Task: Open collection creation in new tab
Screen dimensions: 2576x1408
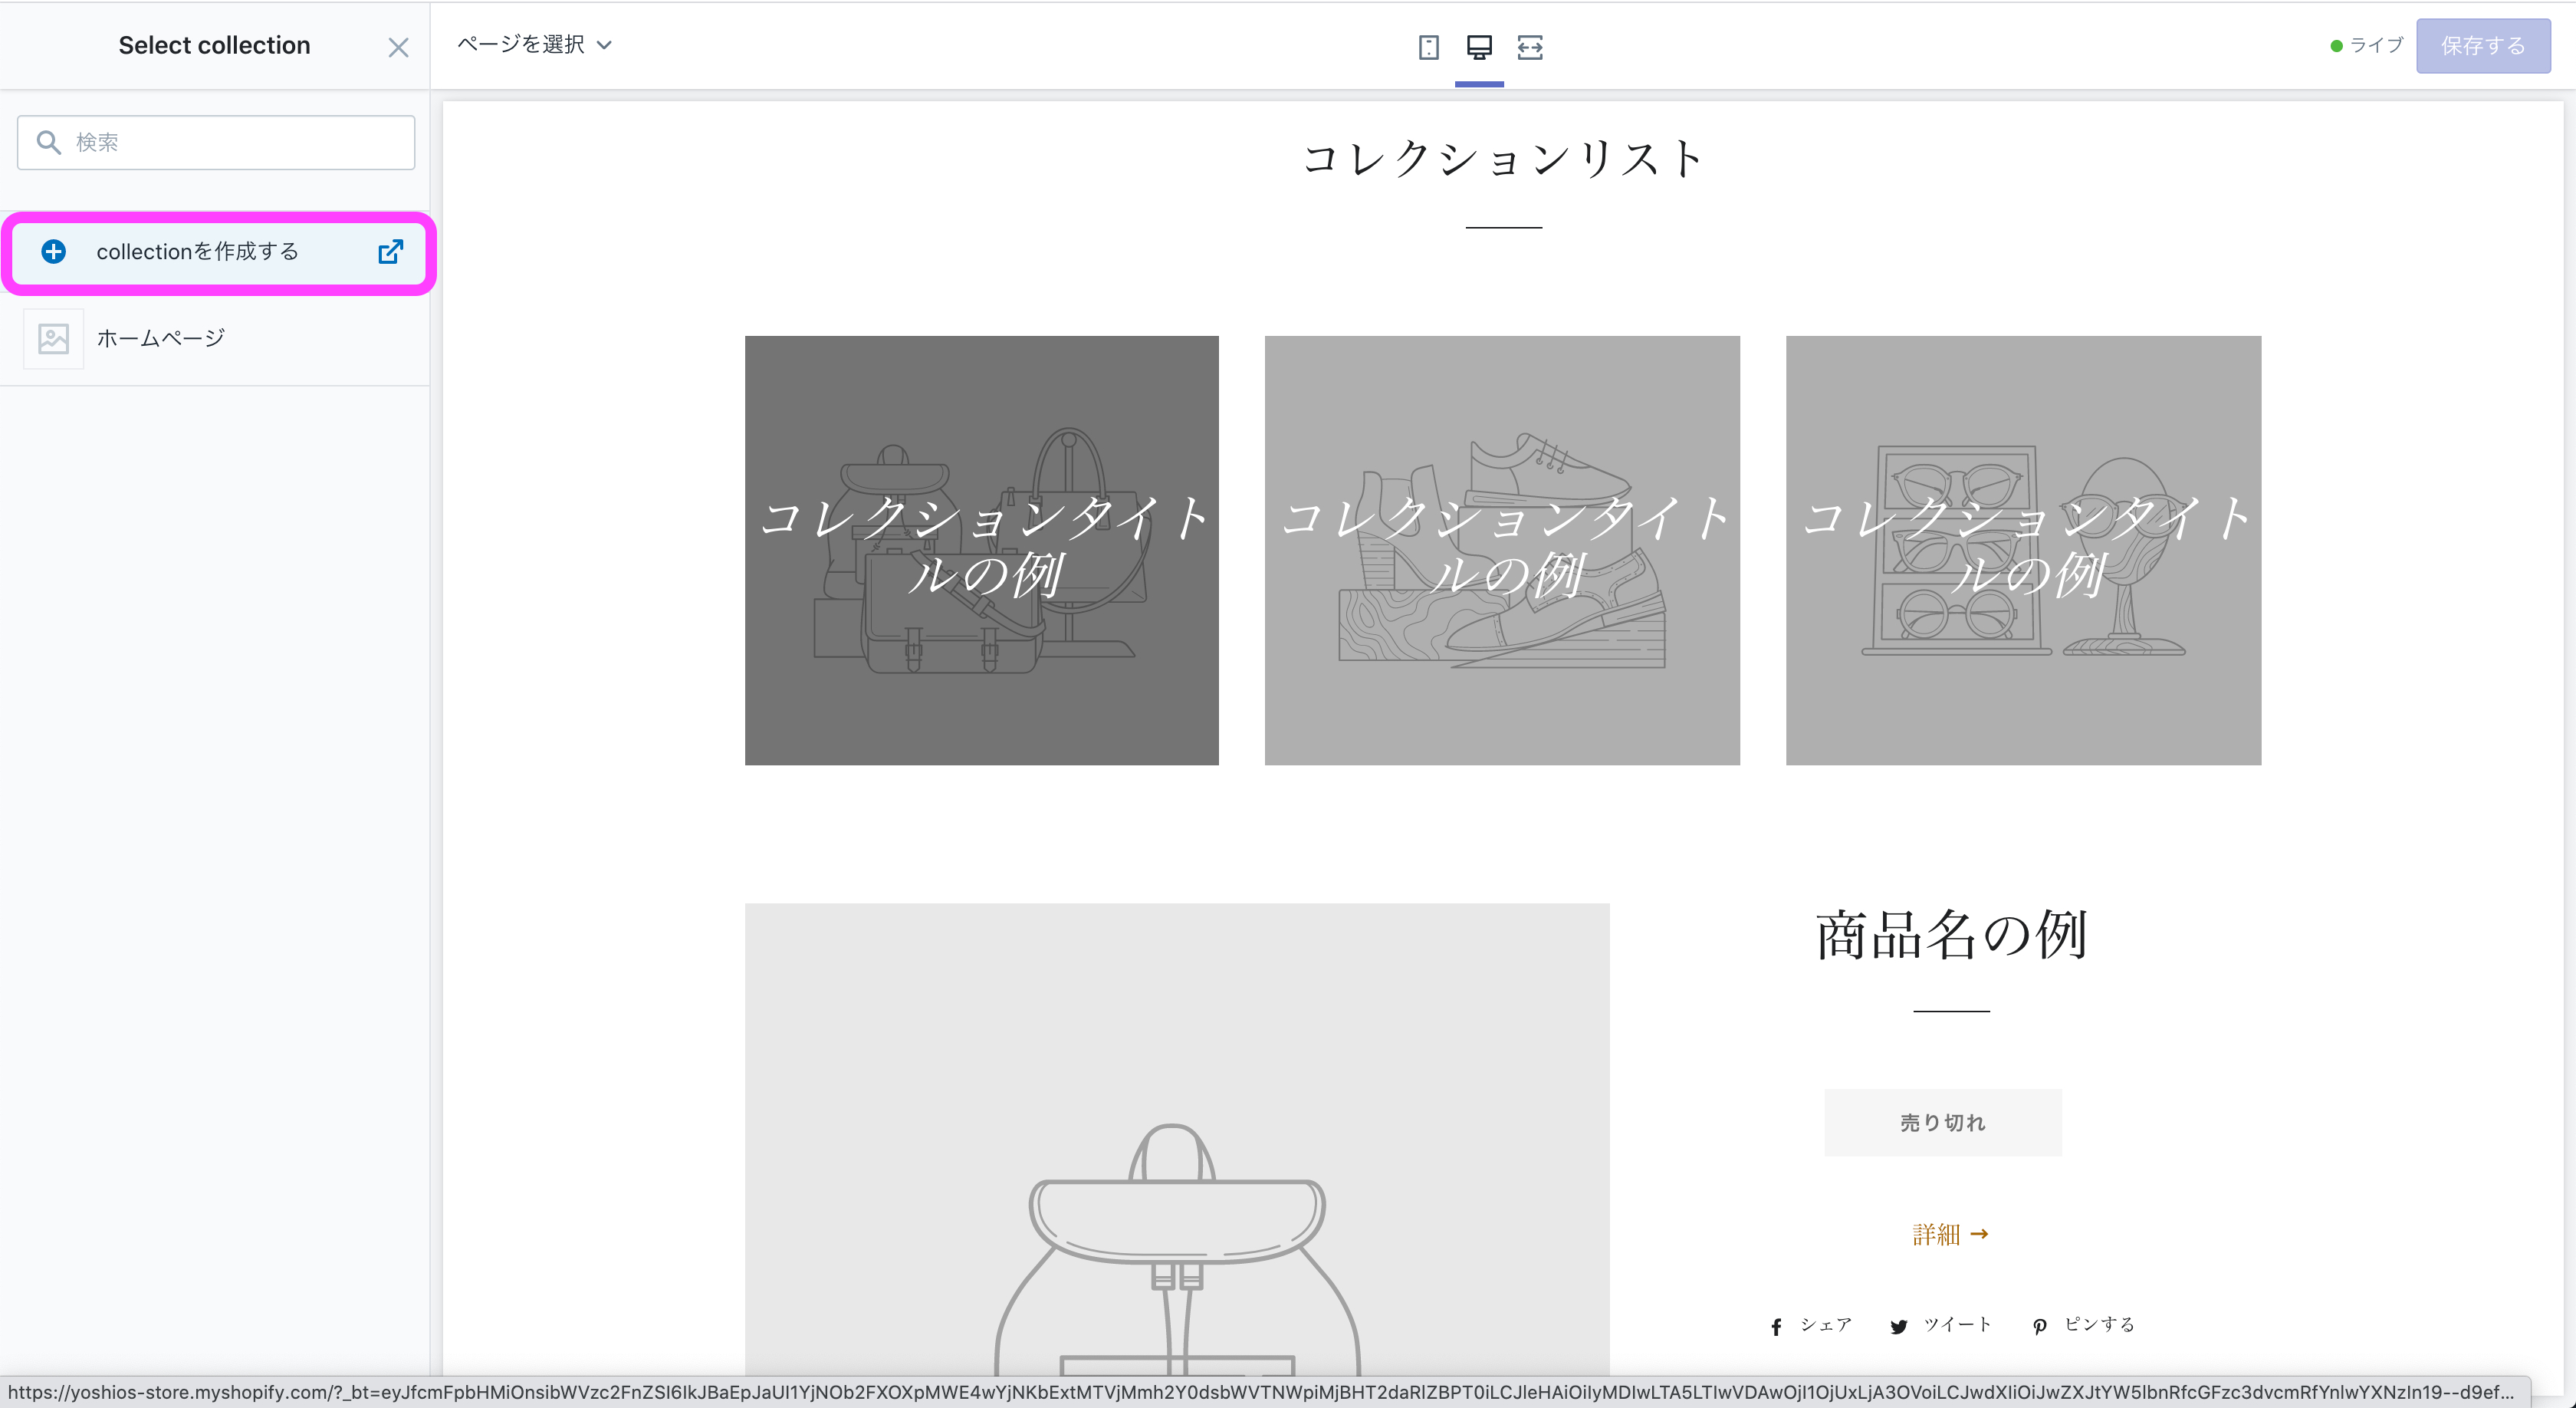Action: coord(391,252)
